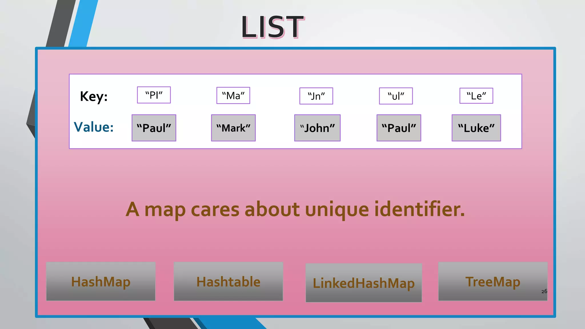Click the "Pl" key box

click(154, 95)
